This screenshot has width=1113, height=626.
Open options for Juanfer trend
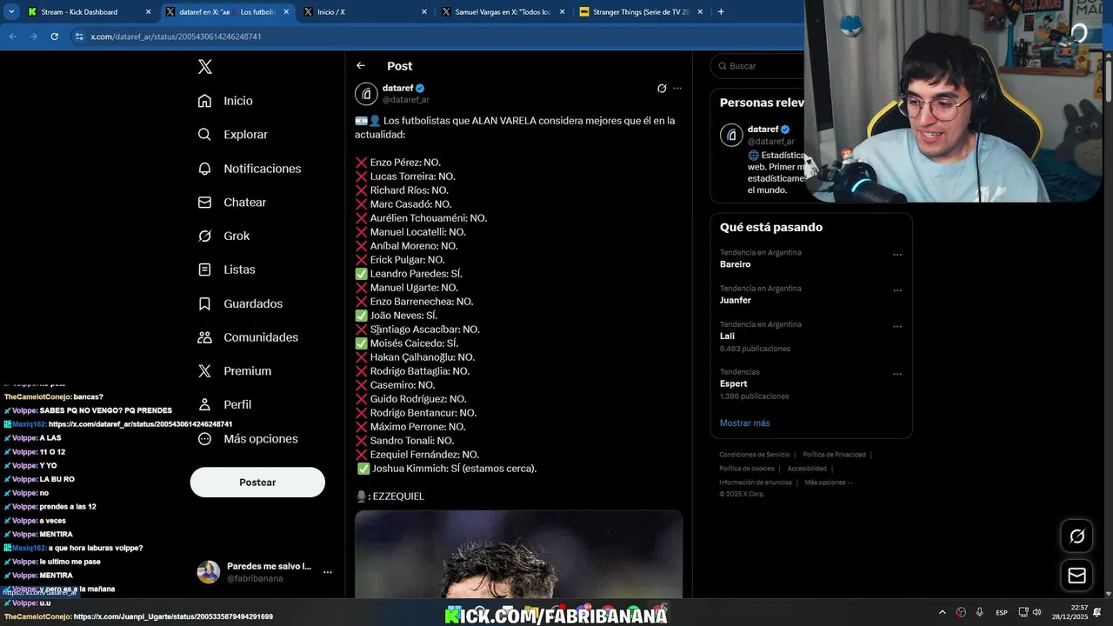(x=897, y=290)
